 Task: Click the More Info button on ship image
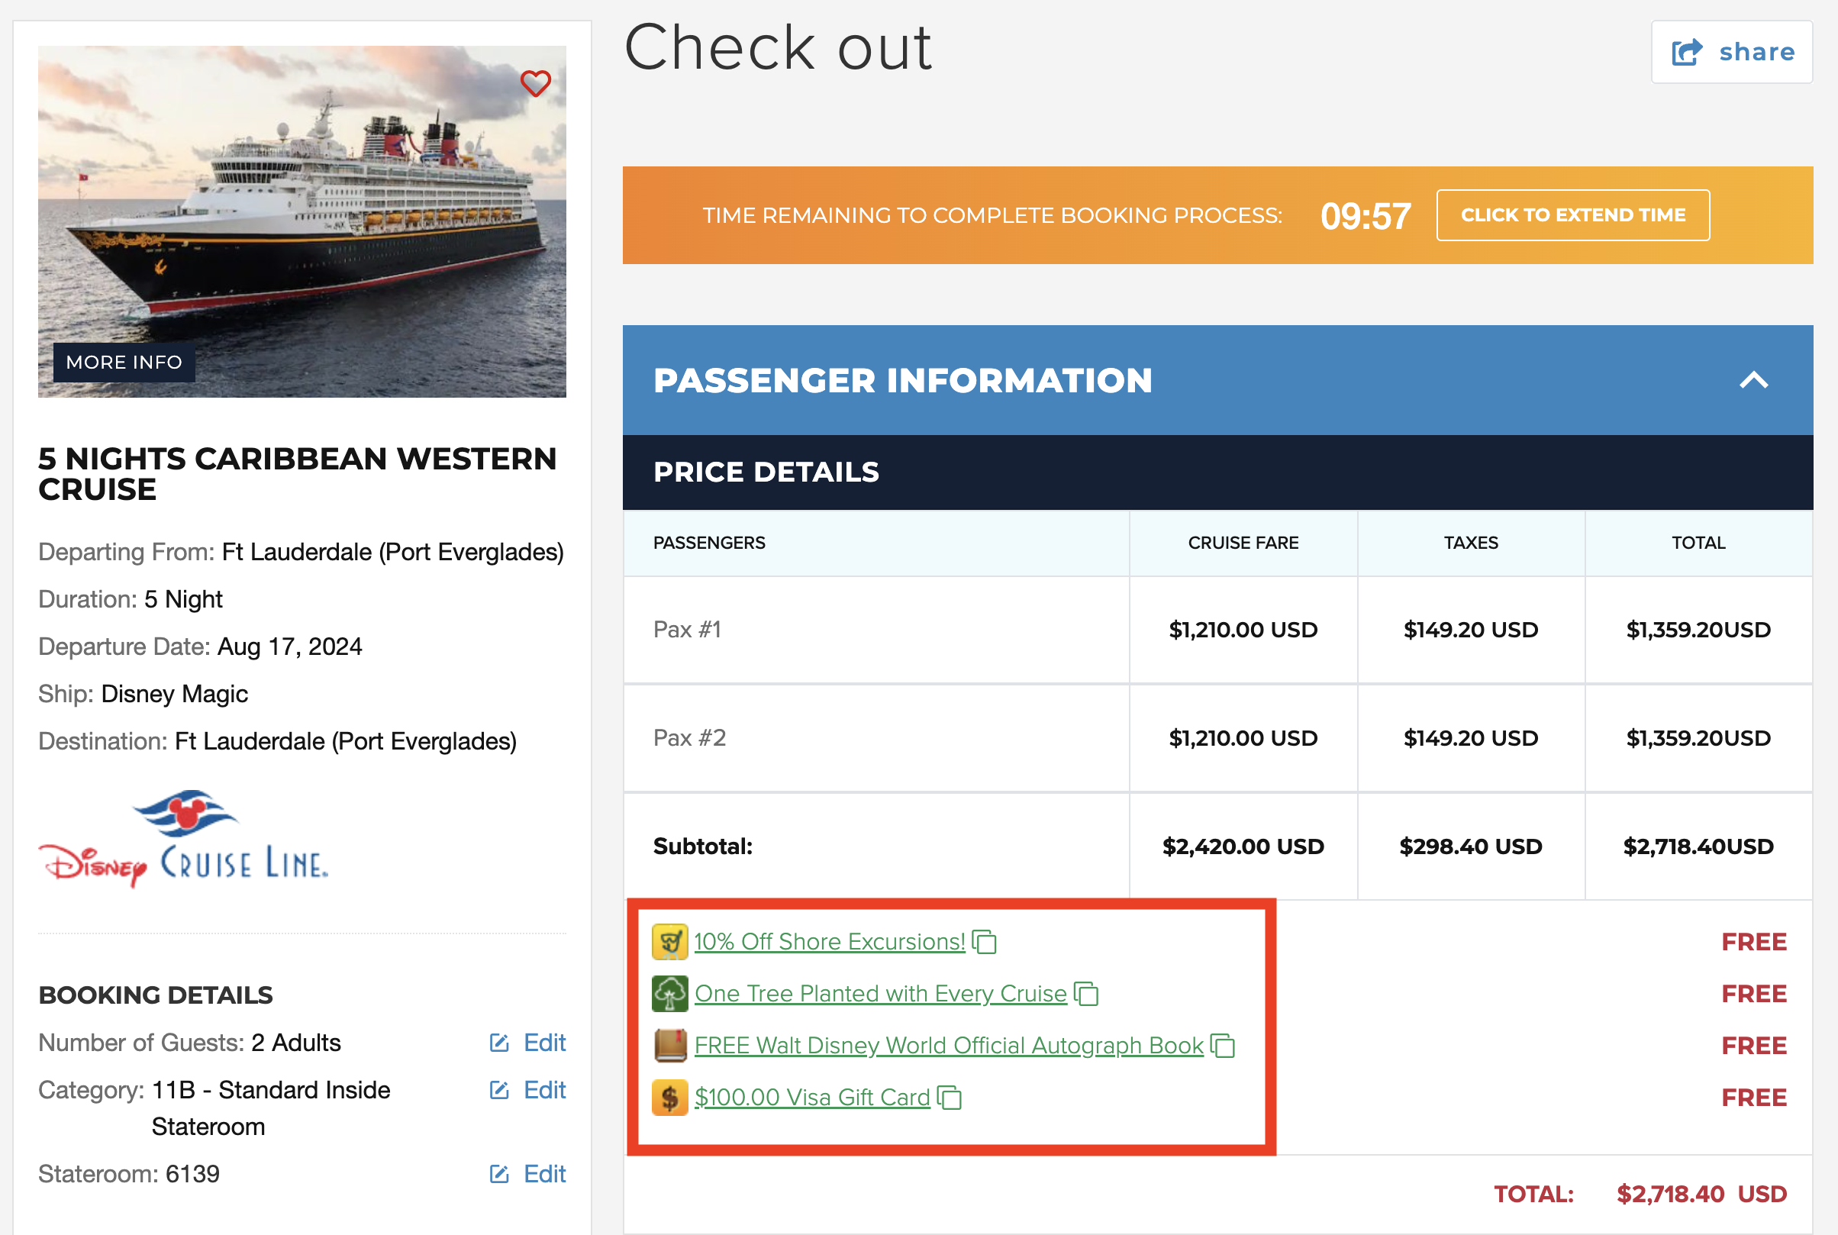[x=124, y=363]
